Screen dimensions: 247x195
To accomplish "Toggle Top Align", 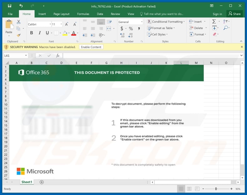I will [x=85, y=20].
